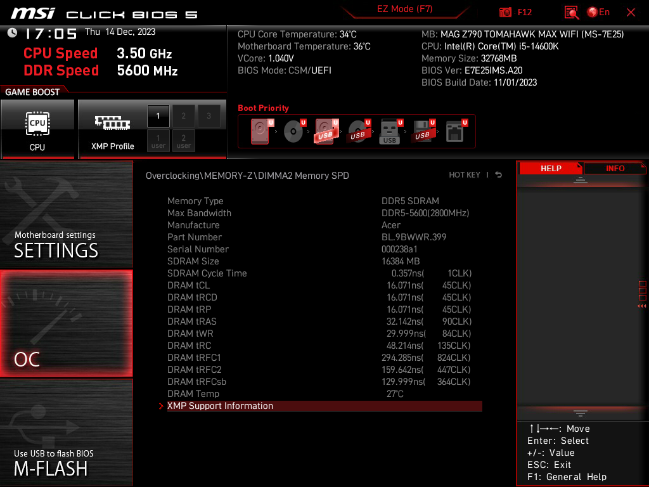Select the Serial Number row
This screenshot has height=487, width=649.
324,249
